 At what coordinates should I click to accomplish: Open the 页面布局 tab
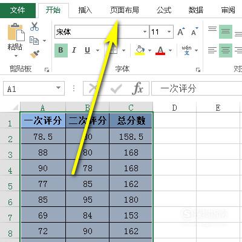coord(125,10)
